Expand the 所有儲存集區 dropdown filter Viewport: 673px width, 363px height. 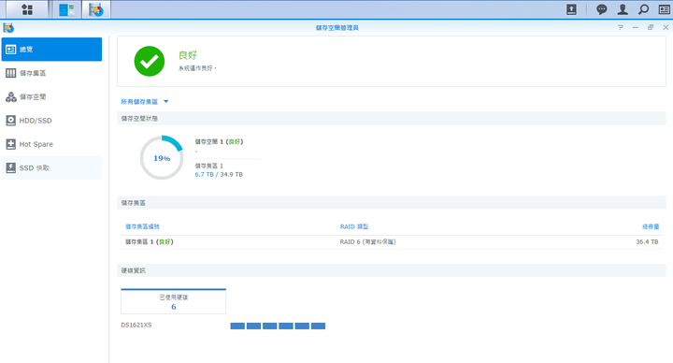(145, 102)
